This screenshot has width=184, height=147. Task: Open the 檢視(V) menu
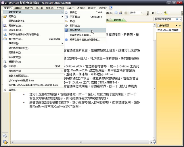(29, 8)
